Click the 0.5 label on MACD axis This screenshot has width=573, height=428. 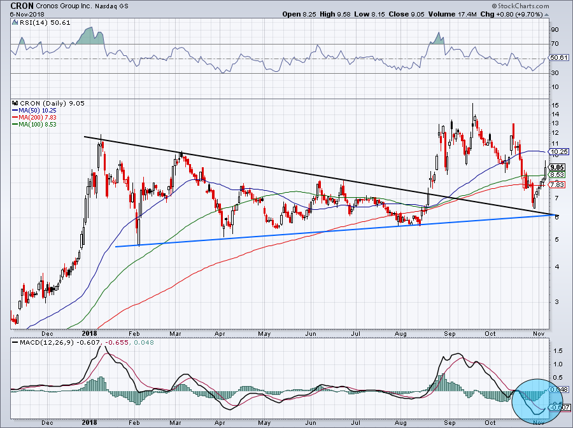coord(558,378)
